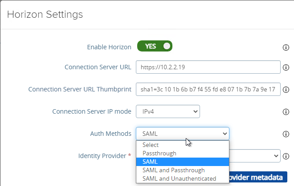Click the Auth Methods label
This screenshot has height=186, width=294.
(x=110, y=134)
